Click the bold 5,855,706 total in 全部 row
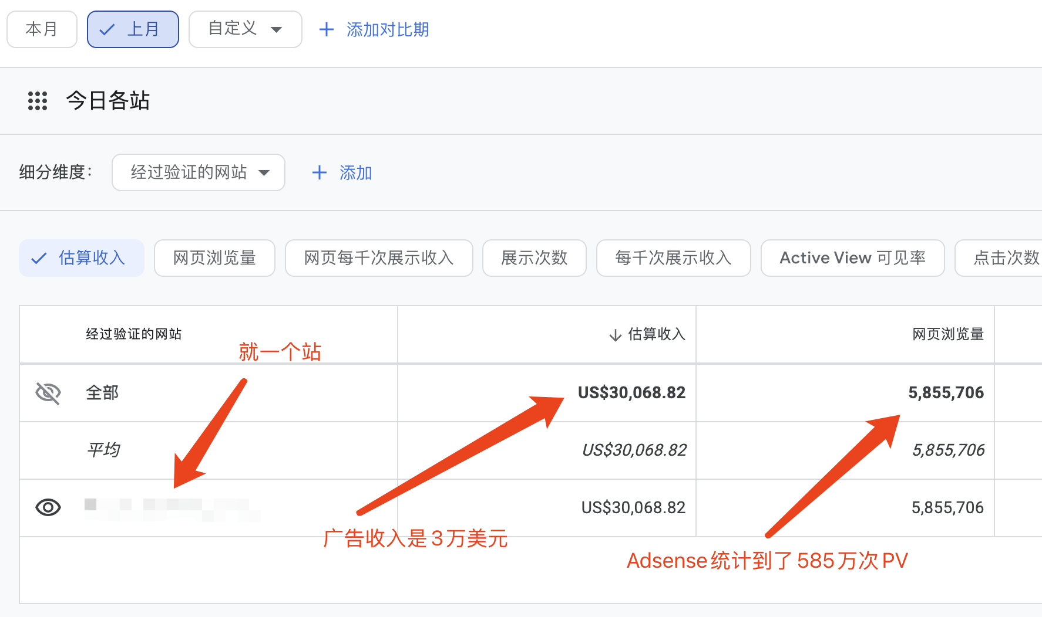Image resolution: width=1042 pixels, height=617 pixels. point(946,393)
